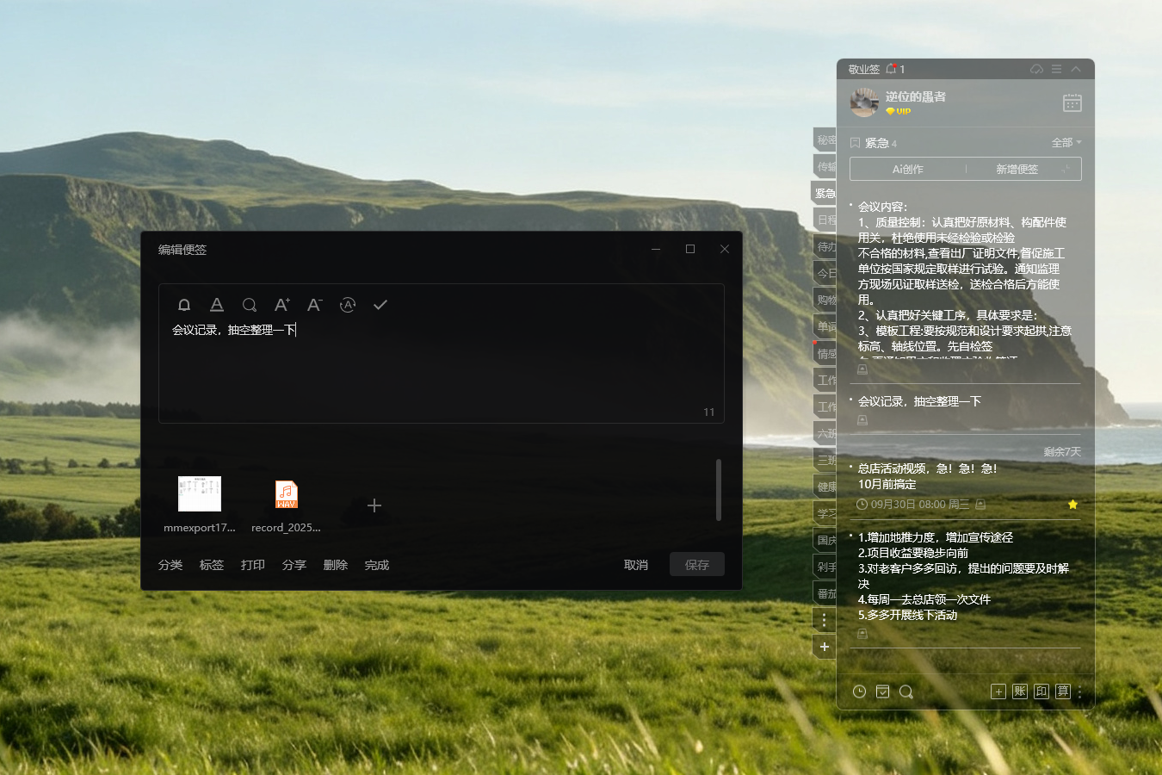Click the 新增便签 button
The height and width of the screenshot is (775, 1162).
point(1017,170)
